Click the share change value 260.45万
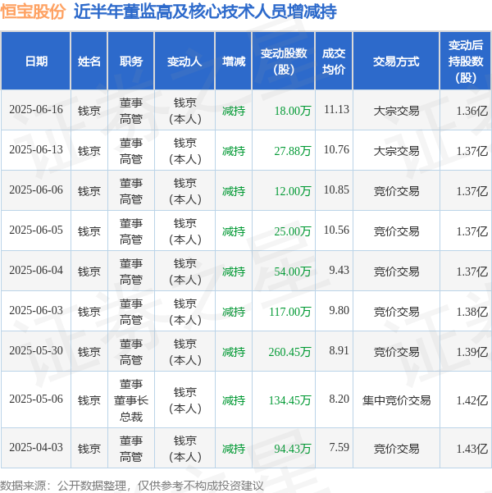Viewport: 492px width, 493px height. (289, 352)
